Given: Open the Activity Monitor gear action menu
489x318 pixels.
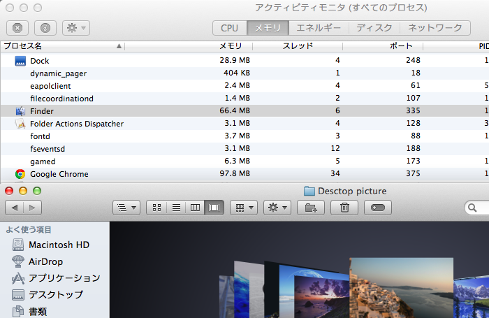Looking at the screenshot, I should click(x=75, y=28).
